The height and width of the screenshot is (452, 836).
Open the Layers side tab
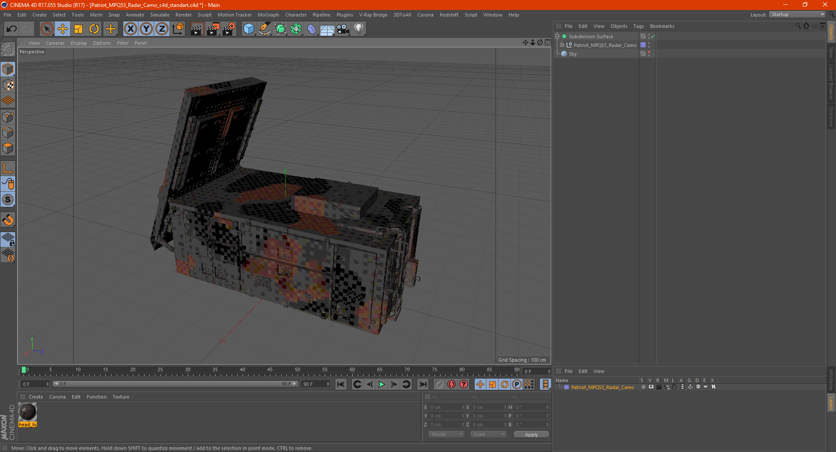point(831,403)
